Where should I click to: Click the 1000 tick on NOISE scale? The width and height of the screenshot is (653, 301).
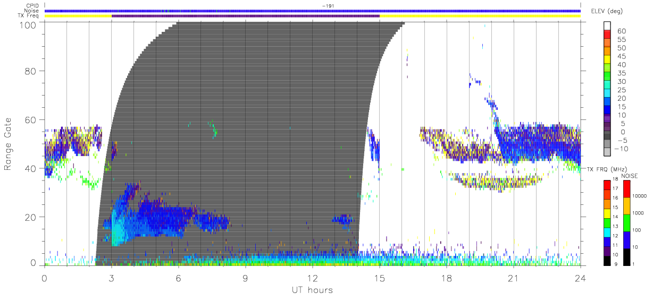(x=639, y=212)
